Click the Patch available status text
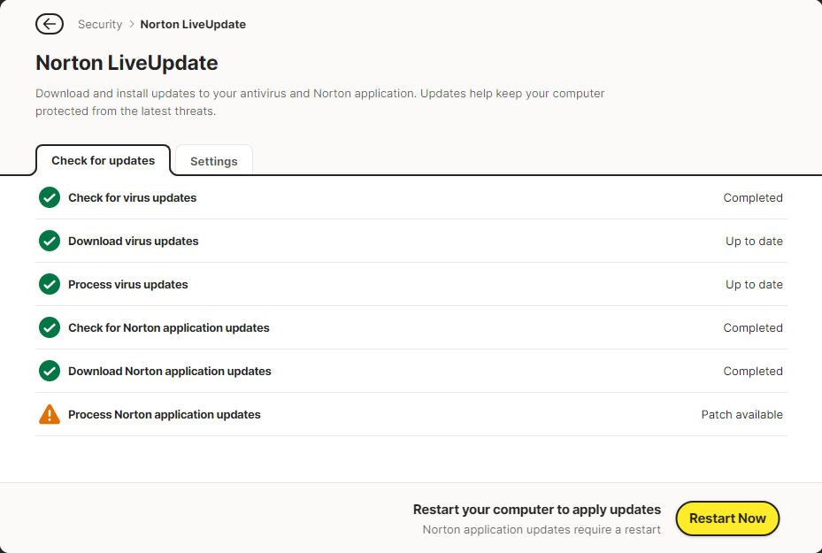This screenshot has width=822, height=553. 741,414
